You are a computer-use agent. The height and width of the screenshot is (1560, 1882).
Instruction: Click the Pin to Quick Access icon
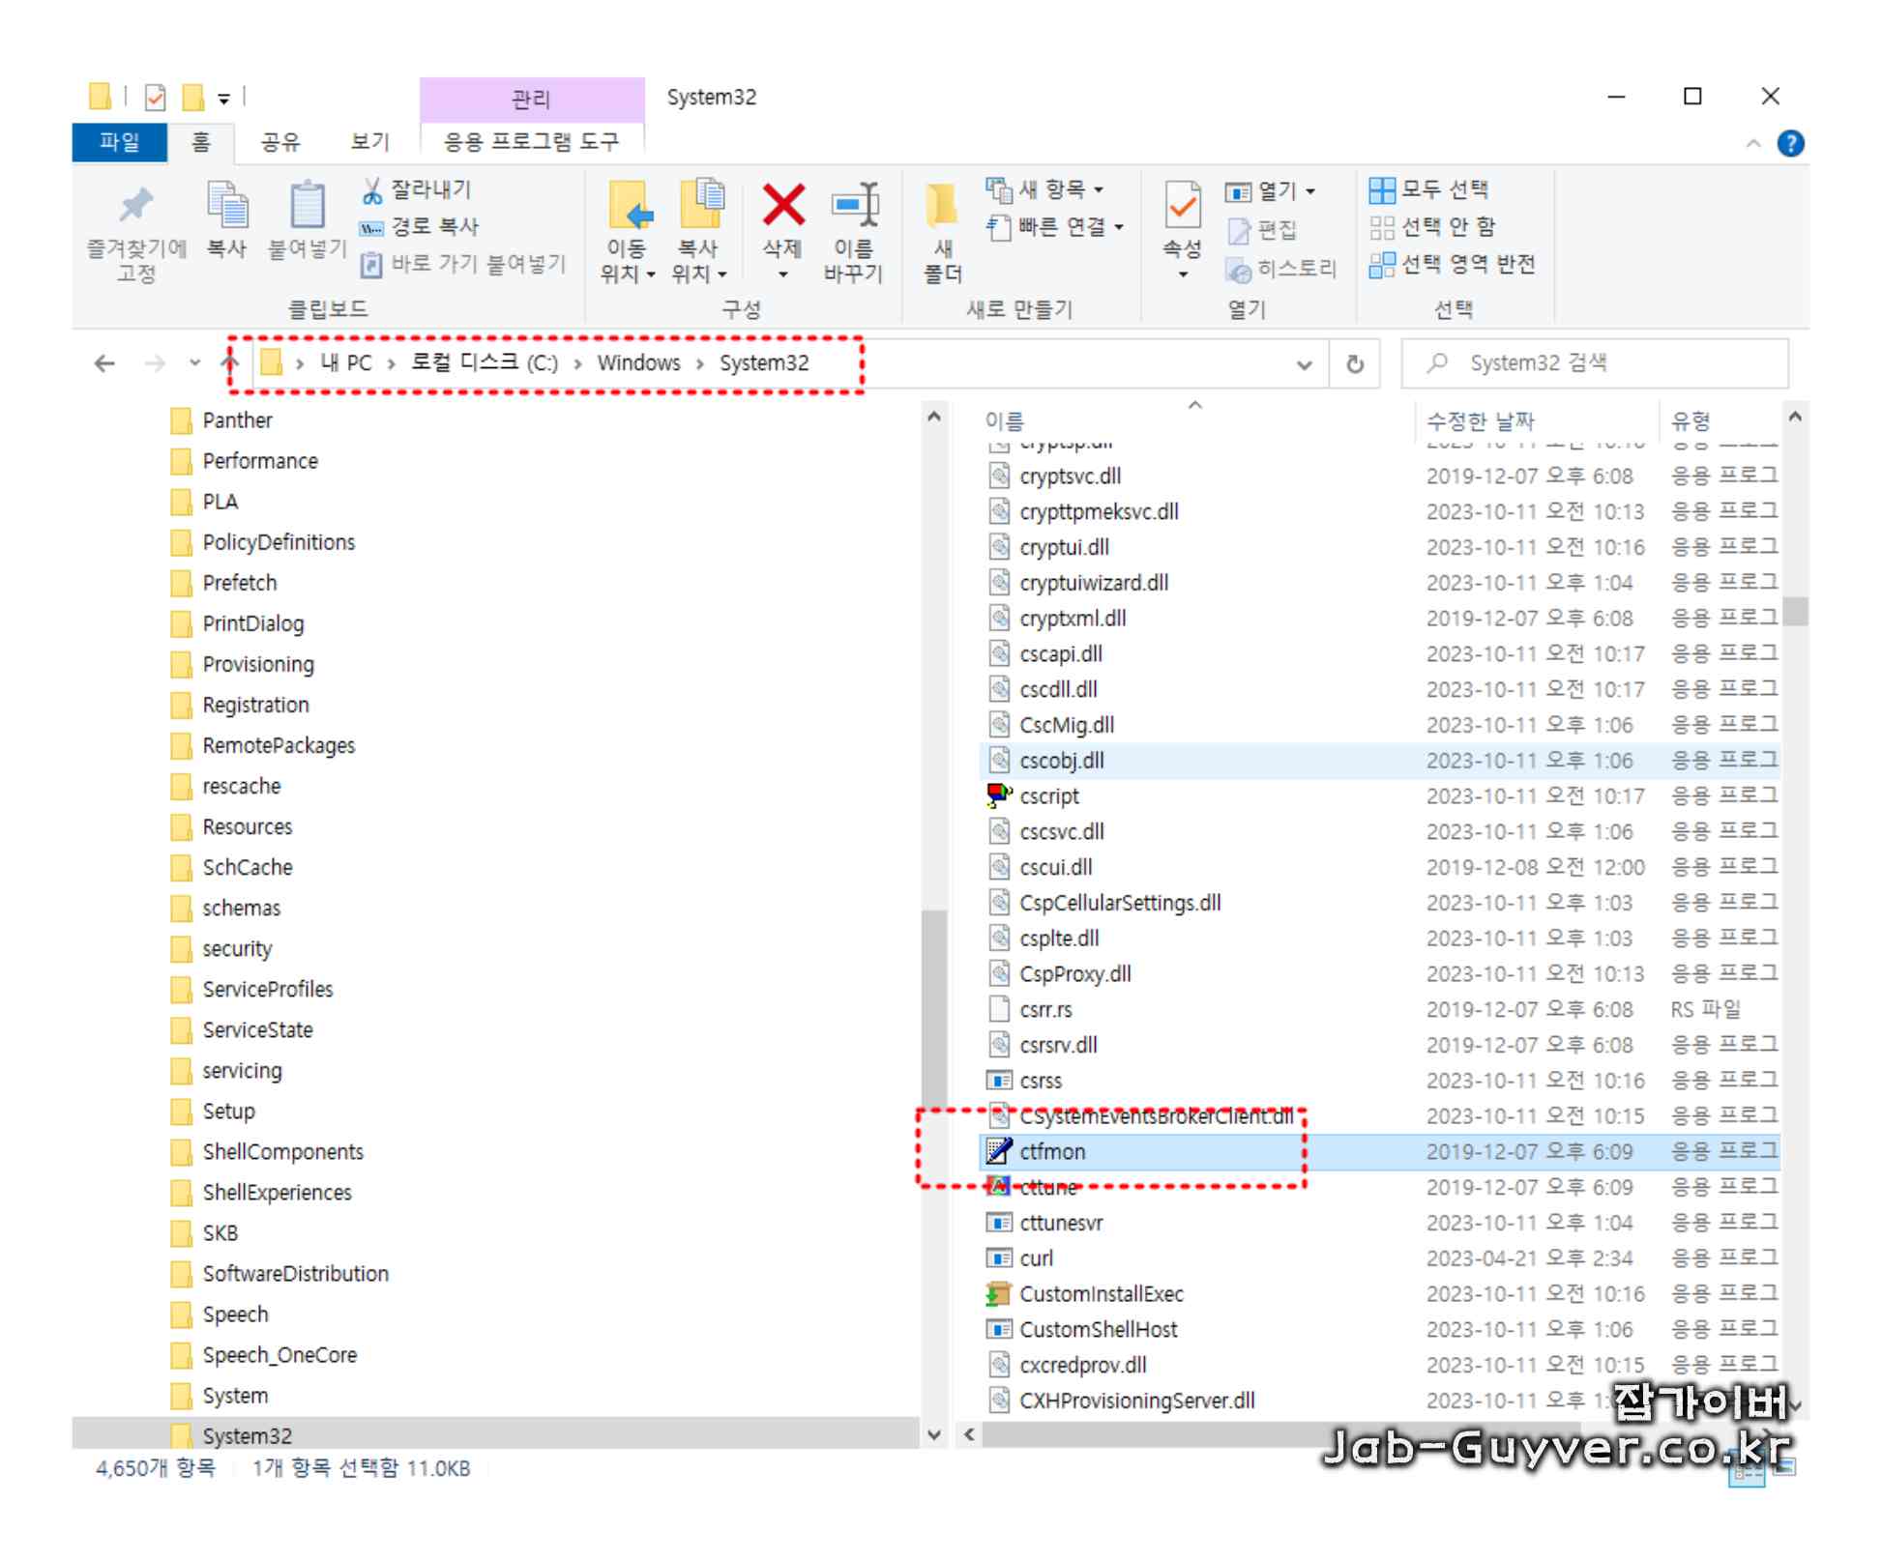coord(136,206)
